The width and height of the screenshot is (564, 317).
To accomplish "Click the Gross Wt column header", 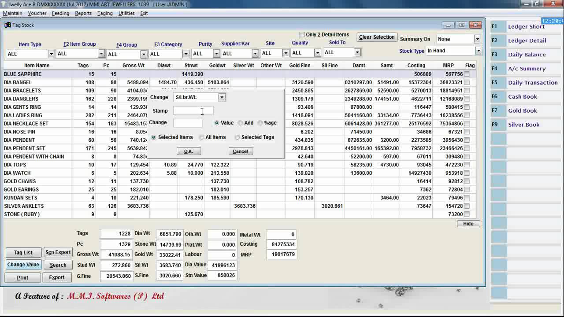I will click(x=134, y=66).
